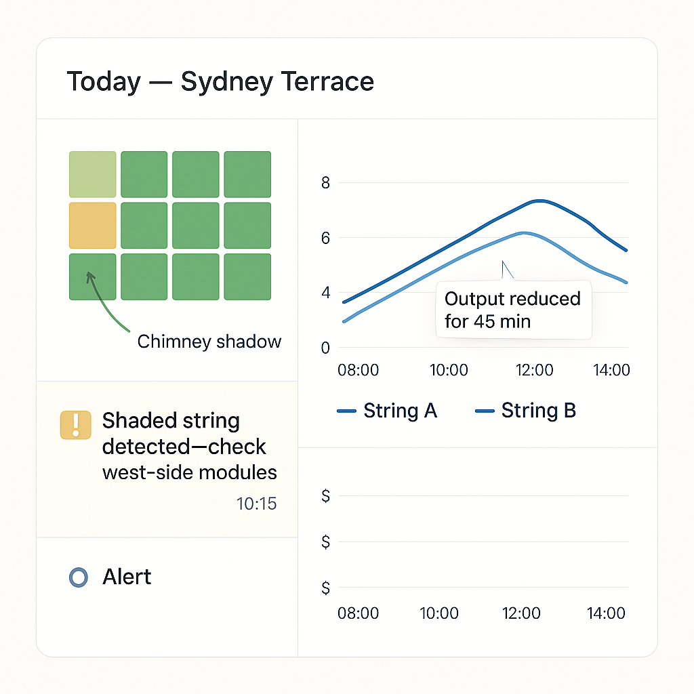Screen dimensions: 694x694
Task: Toggle String A series in chart legend
Action: pyautogui.click(x=387, y=411)
